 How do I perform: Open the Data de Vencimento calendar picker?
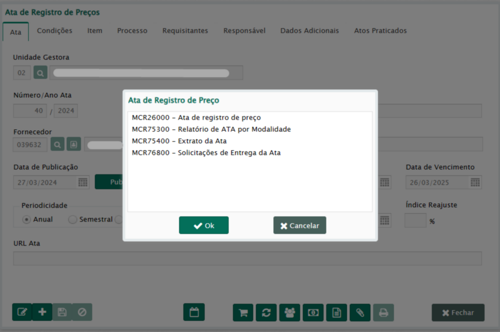[x=475, y=182]
